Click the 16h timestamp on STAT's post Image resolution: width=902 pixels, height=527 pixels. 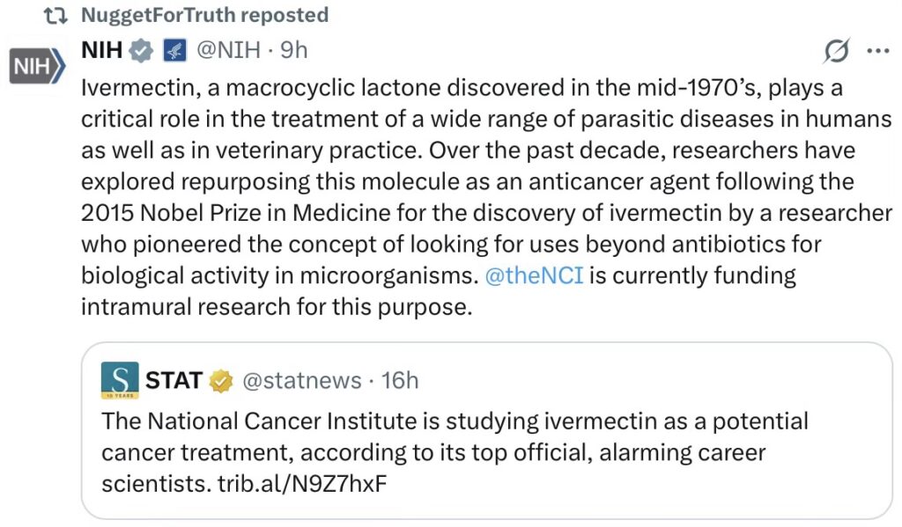401,380
